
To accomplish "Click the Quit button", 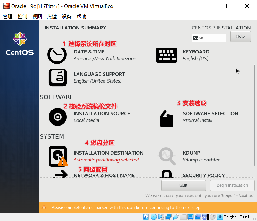I will [x=183, y=185].
